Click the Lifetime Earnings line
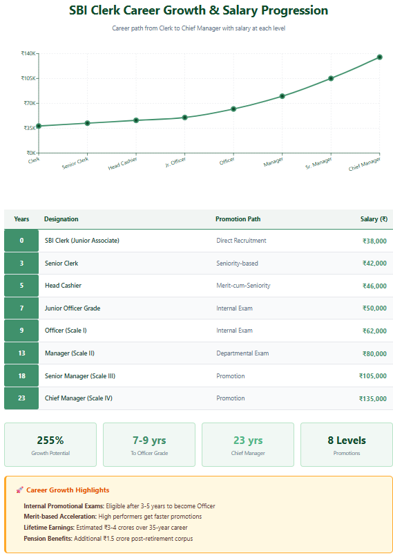 [106, 527]
